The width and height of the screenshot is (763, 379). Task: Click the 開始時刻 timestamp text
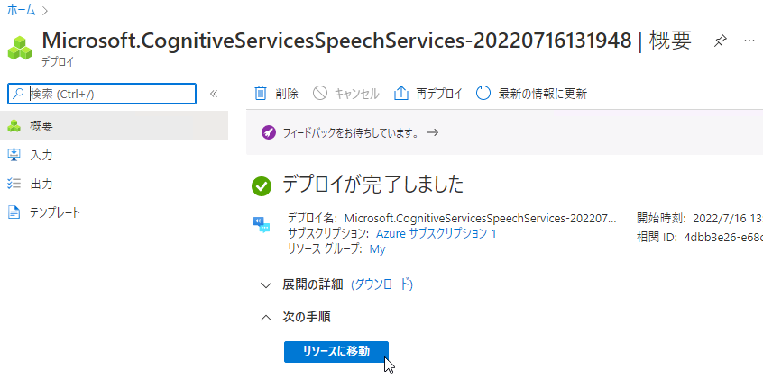click(x=726, y=218)
